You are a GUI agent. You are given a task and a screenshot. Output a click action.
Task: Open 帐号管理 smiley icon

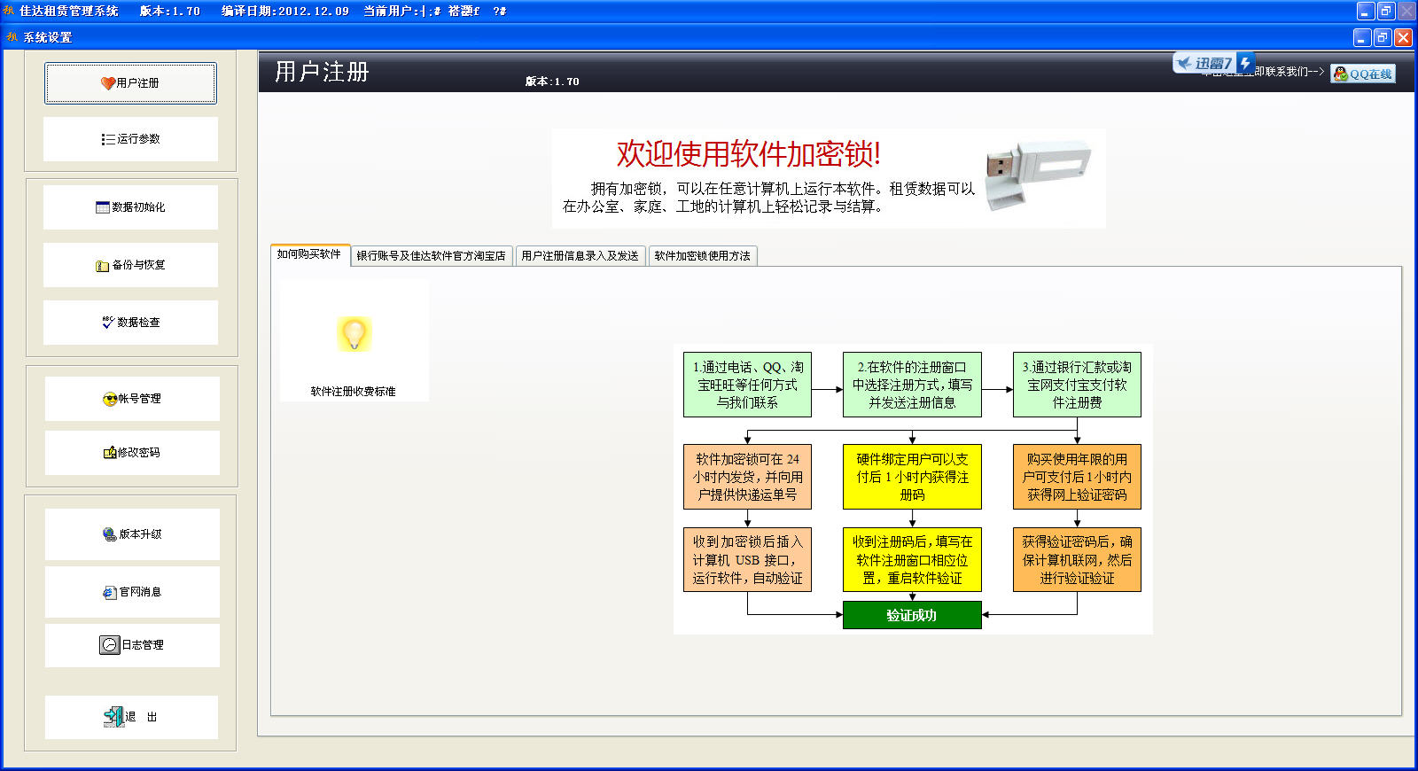coord(110,399)
